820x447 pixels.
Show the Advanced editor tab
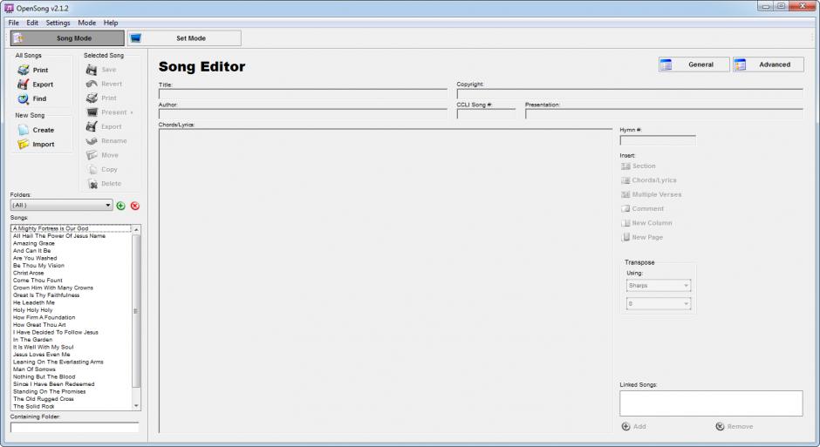(x=769, y=64)
